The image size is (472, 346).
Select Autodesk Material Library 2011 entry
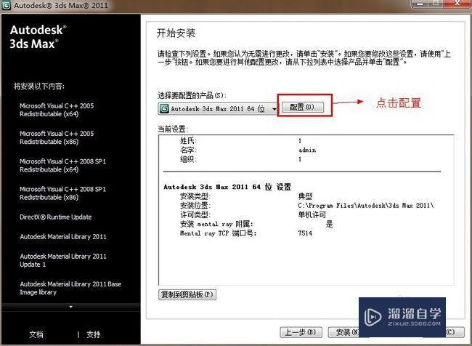(x=63, y=236)
